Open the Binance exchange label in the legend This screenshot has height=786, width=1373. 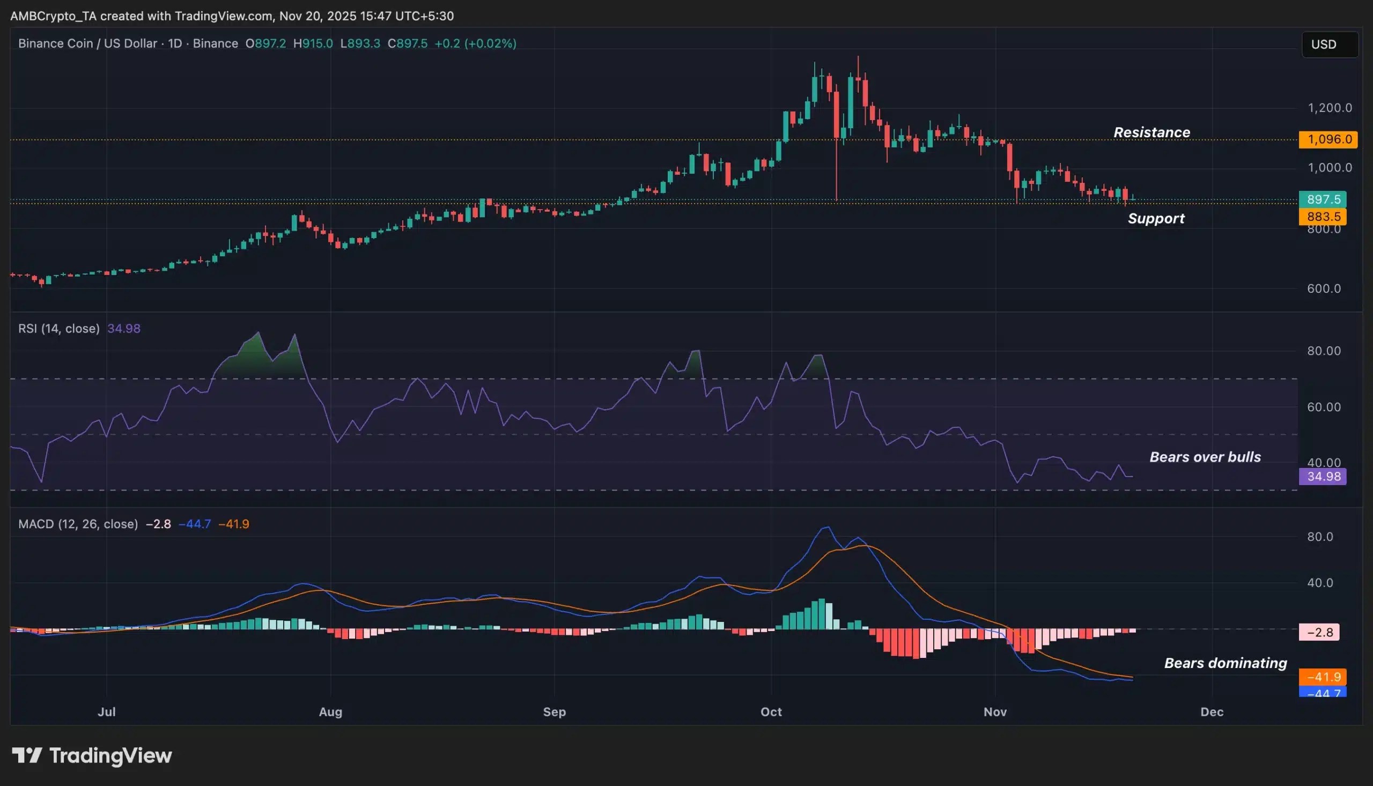click(x=216, y=44)
